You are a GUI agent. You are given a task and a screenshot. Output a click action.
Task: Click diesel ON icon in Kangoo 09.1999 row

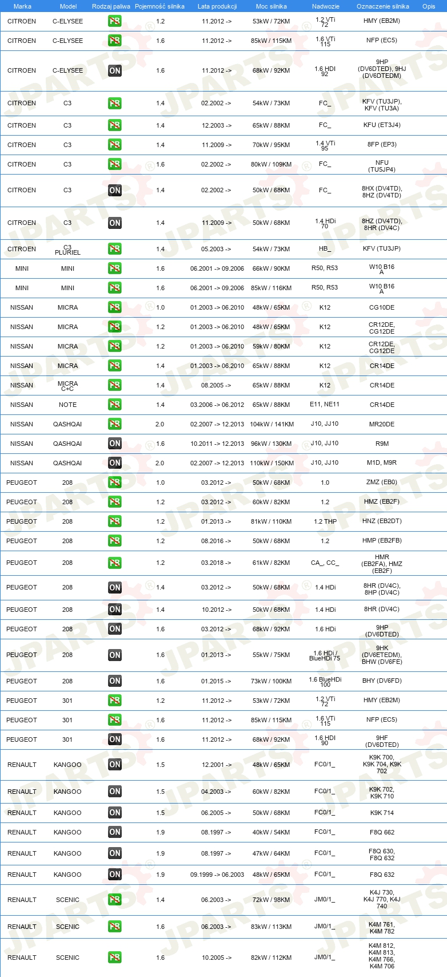point(115,875)
